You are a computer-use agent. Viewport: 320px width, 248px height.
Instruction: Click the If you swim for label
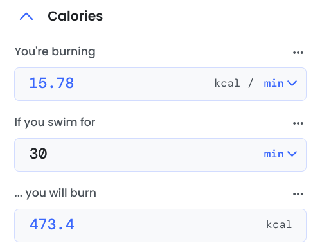click(55, 122)
